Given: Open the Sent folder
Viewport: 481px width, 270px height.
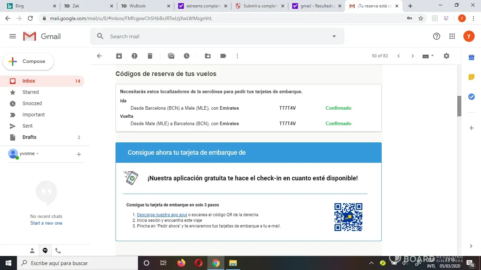Looking at the screenshot, I should 42,126.
